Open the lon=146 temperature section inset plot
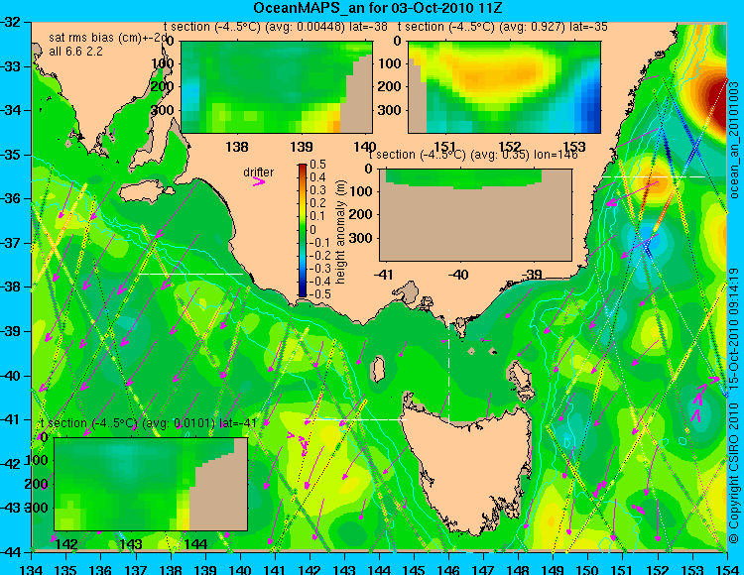This screenshot has width=744, height=575. point(475,215)
